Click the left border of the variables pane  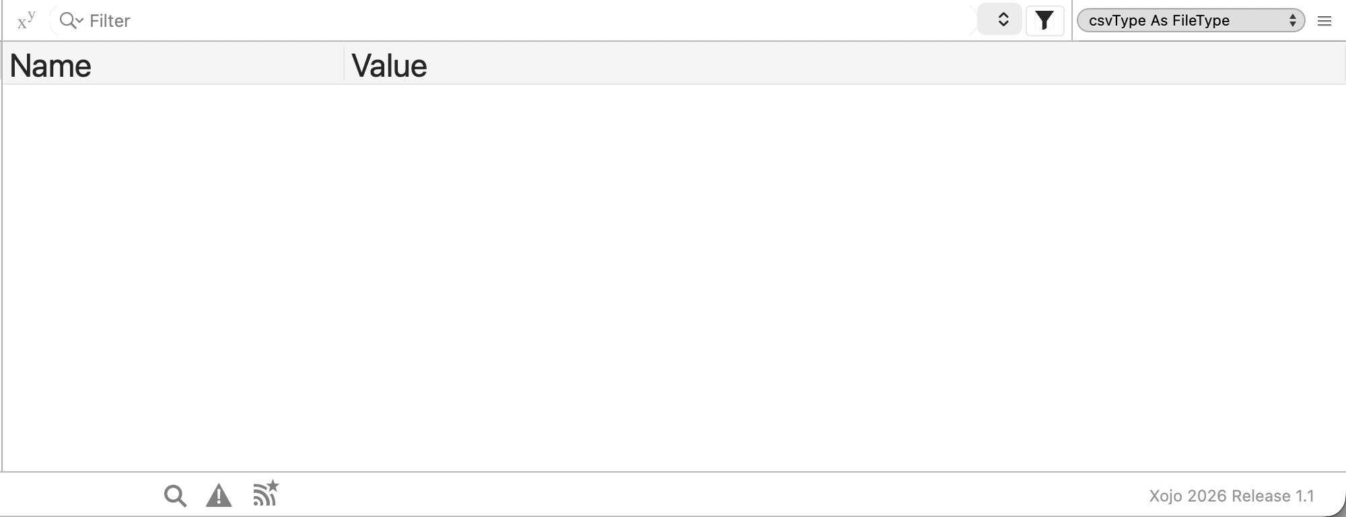click(2, 269)
